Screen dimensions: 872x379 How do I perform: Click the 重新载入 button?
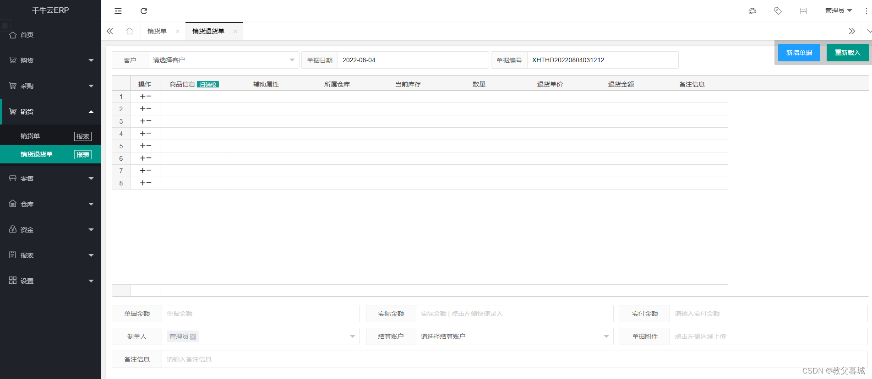point(848,53)
